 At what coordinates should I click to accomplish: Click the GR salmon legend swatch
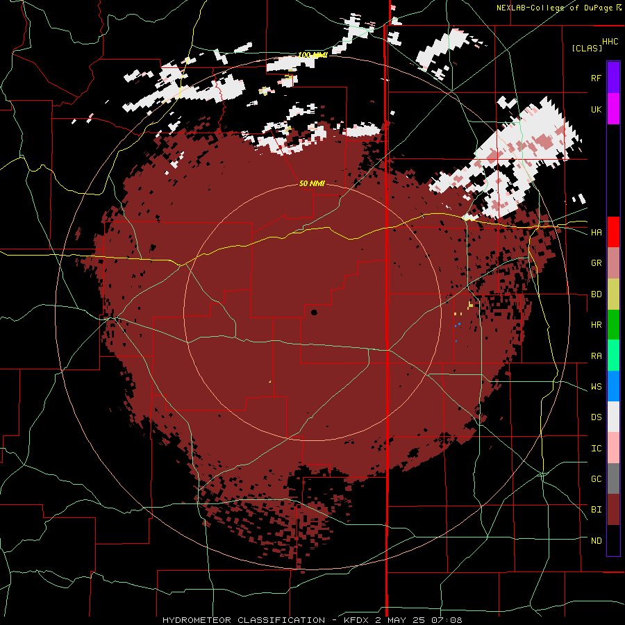point(613,262)
